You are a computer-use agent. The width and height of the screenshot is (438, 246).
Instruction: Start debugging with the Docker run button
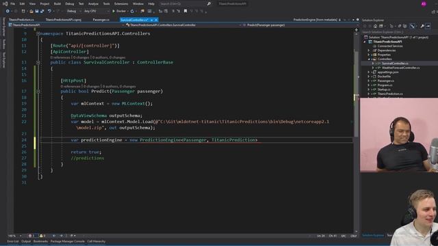[x=120, y=11]
